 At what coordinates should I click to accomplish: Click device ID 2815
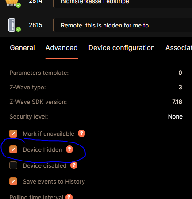(35, 25)
